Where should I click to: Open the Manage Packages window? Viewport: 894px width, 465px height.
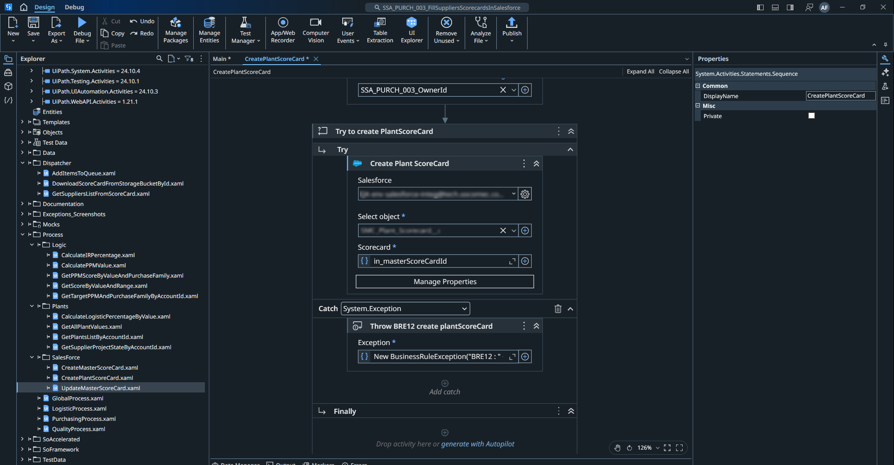pos(176,30)
